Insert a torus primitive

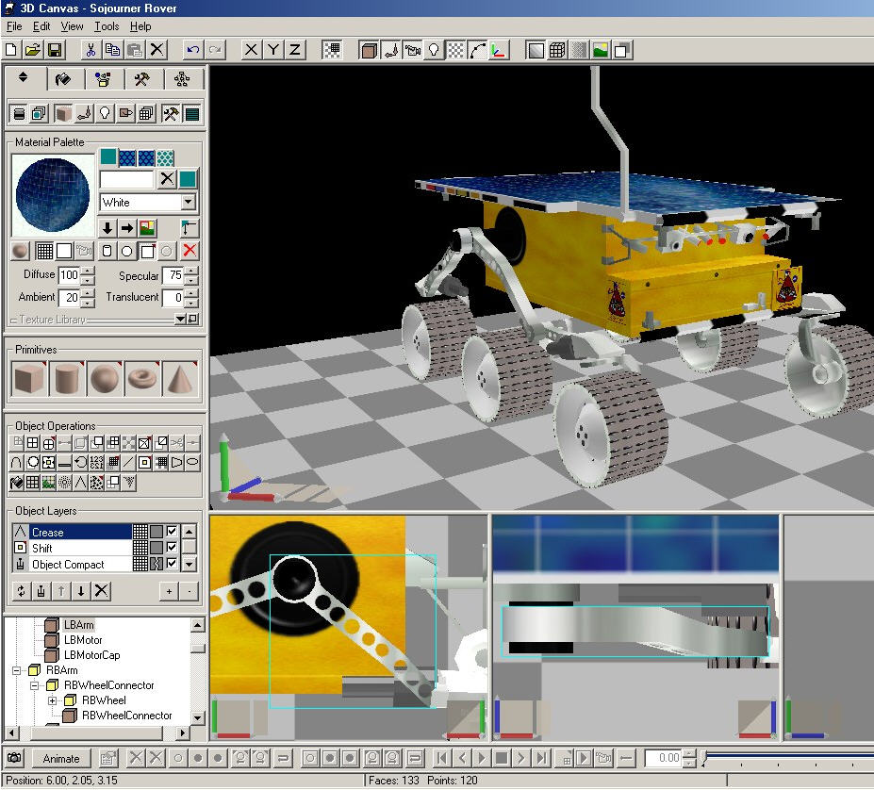coord(141,379)
